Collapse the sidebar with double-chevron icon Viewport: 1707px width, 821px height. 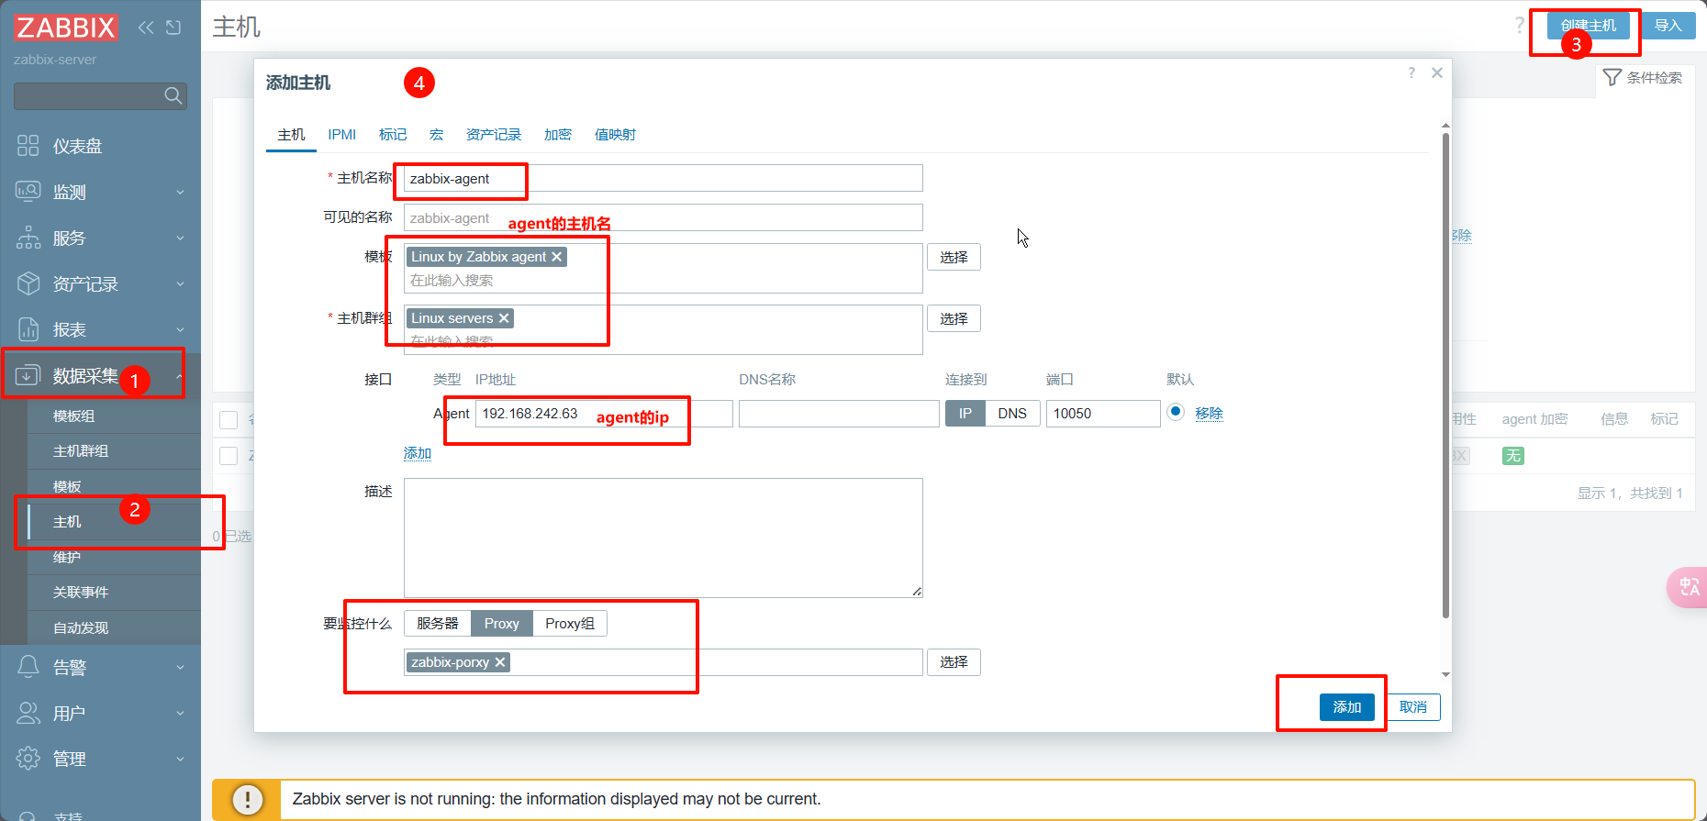click(x=146, y=28)
